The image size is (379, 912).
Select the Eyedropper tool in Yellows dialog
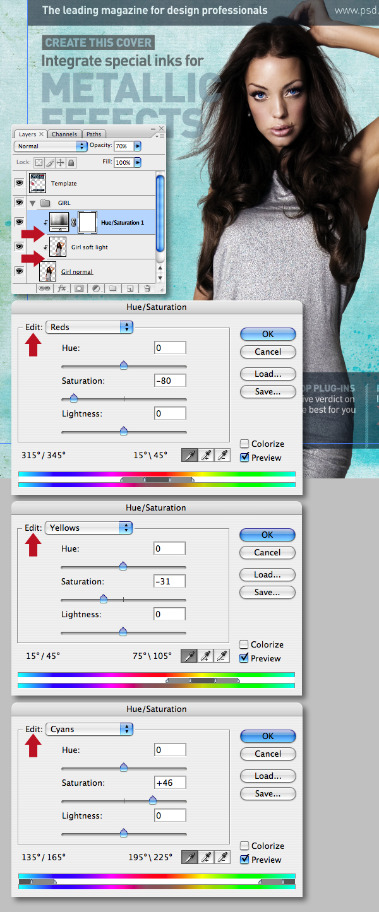[188, 656]
